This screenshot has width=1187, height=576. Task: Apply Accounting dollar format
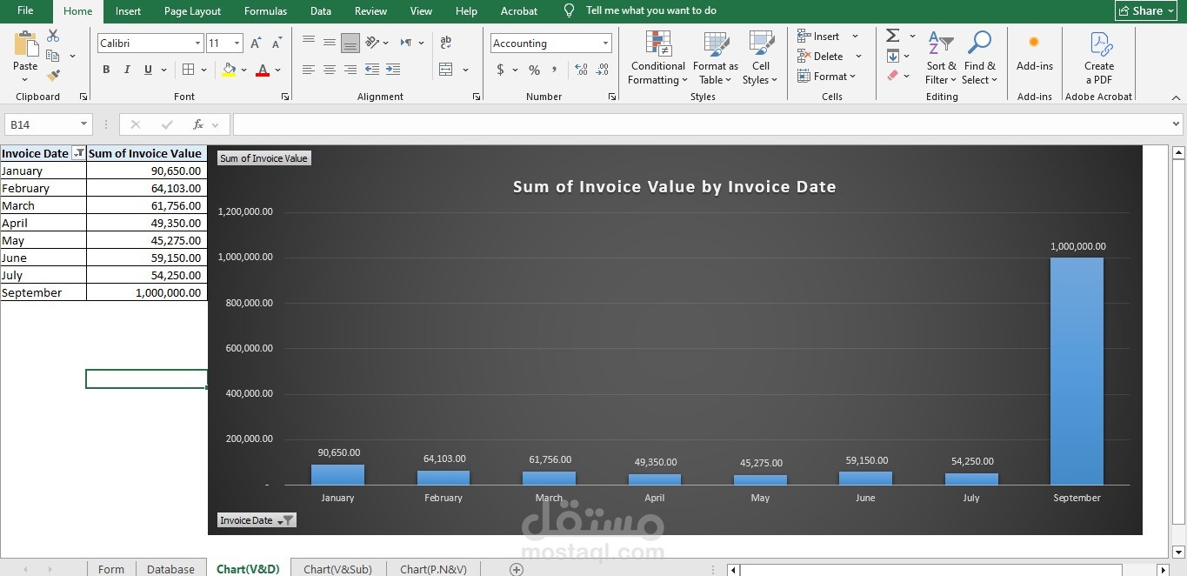click(x=500, y=70)
